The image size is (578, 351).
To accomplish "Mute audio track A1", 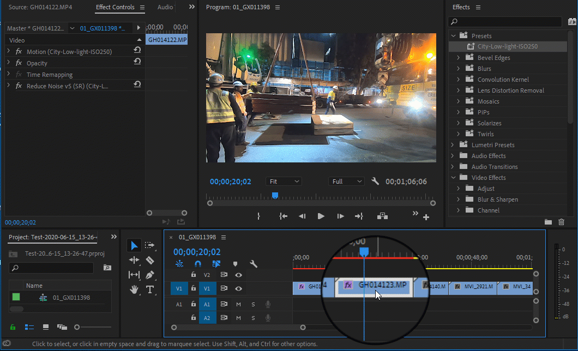I will (x=238, y=304).
